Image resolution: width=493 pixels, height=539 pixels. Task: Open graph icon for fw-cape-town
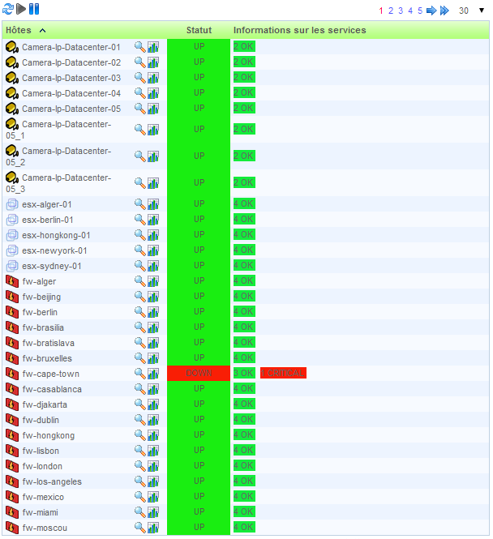click(x=153, y=374)
